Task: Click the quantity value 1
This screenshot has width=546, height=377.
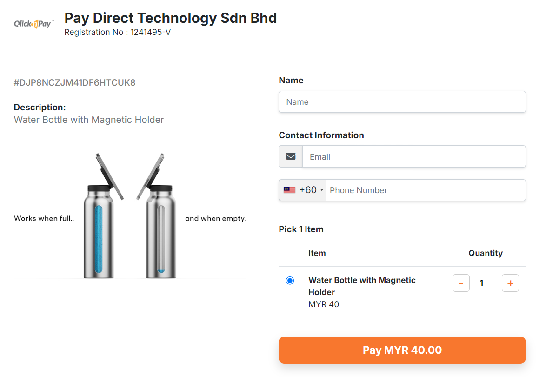Action: pyautogui.click(x=481, y=283)
